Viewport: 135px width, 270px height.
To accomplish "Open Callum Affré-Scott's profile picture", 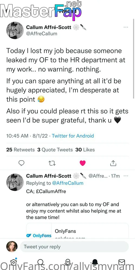I will (x=15, y=30).
